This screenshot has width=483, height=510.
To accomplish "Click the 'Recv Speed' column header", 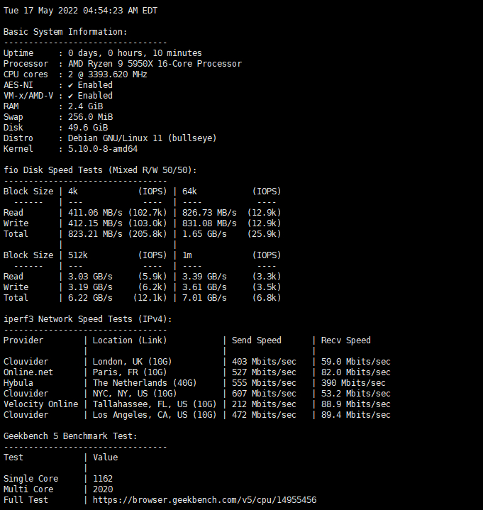I will pos(345,340).
